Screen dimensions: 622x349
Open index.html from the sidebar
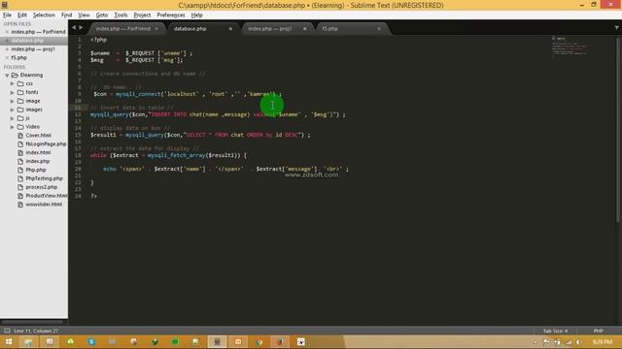38,152
